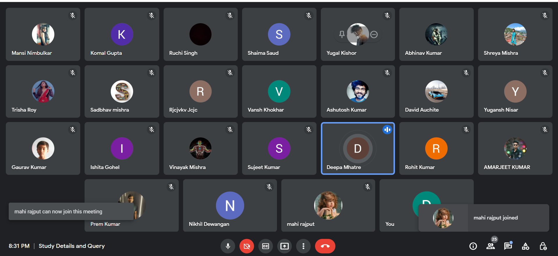Image resolution: width=558 pixels, height=256 pixels.
Task: Leave the call with the red hang-up button
Action: [x=325, y=246]
